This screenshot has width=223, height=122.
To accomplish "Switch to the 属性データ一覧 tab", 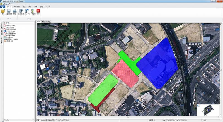I will pos(46,21).
